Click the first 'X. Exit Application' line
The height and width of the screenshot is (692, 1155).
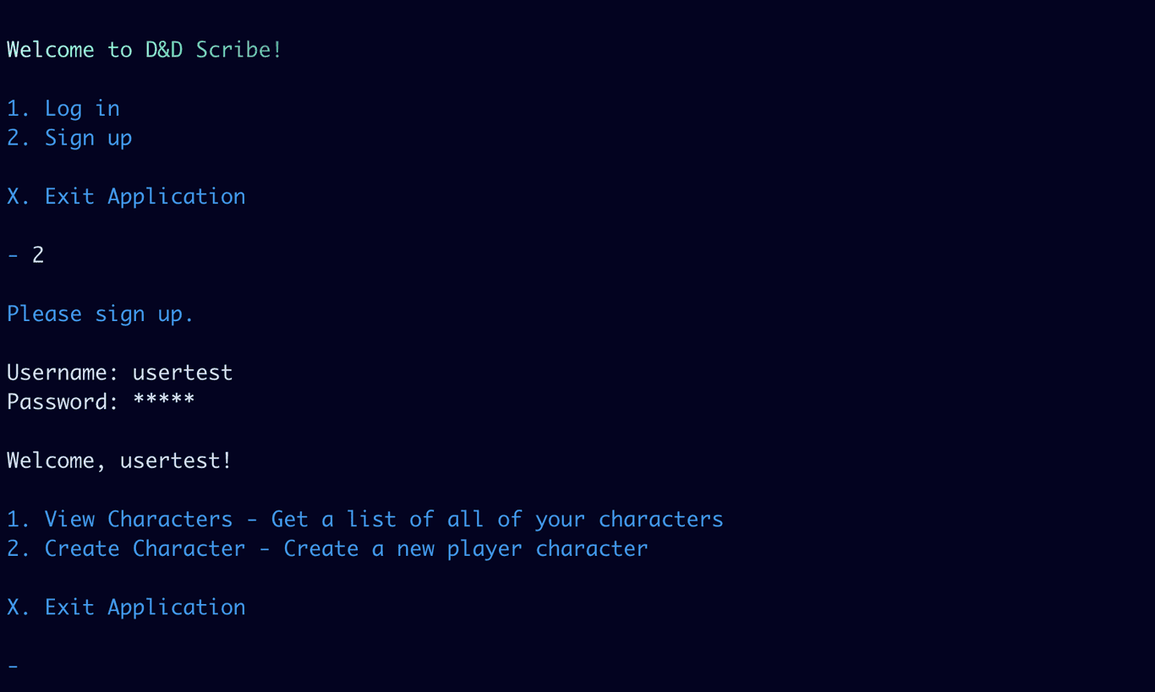click(126, 197)
